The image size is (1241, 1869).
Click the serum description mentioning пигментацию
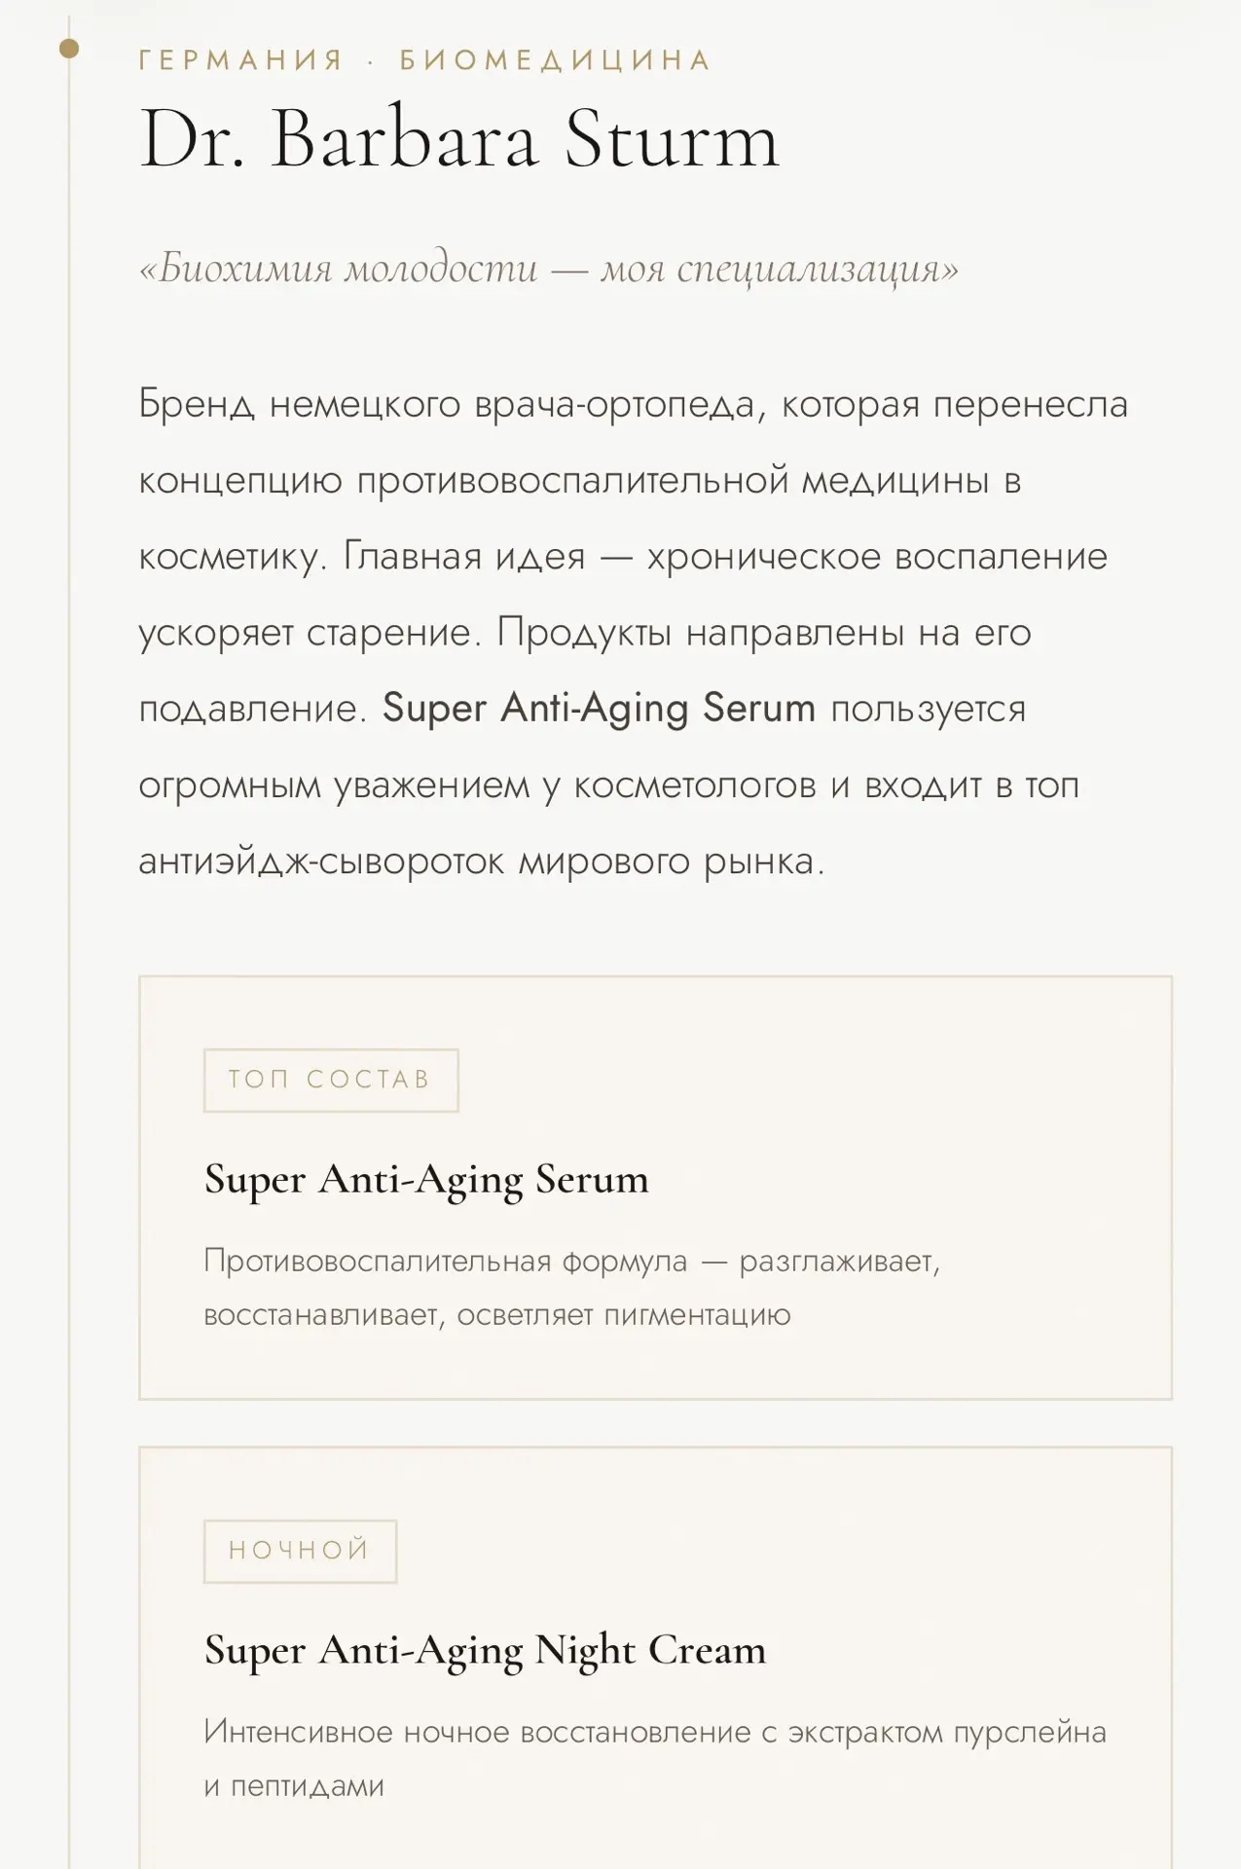pyautogui.click(x=572, y=1288)
